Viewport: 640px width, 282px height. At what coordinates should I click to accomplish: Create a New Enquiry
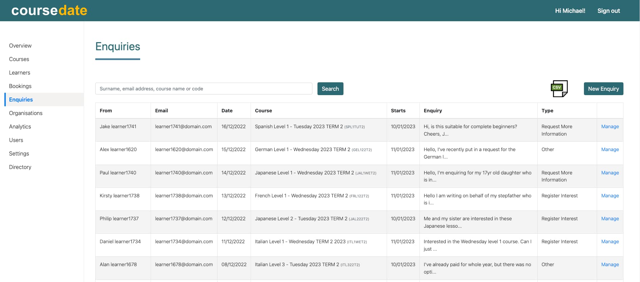pyautogui.click(x=603, y=89)
